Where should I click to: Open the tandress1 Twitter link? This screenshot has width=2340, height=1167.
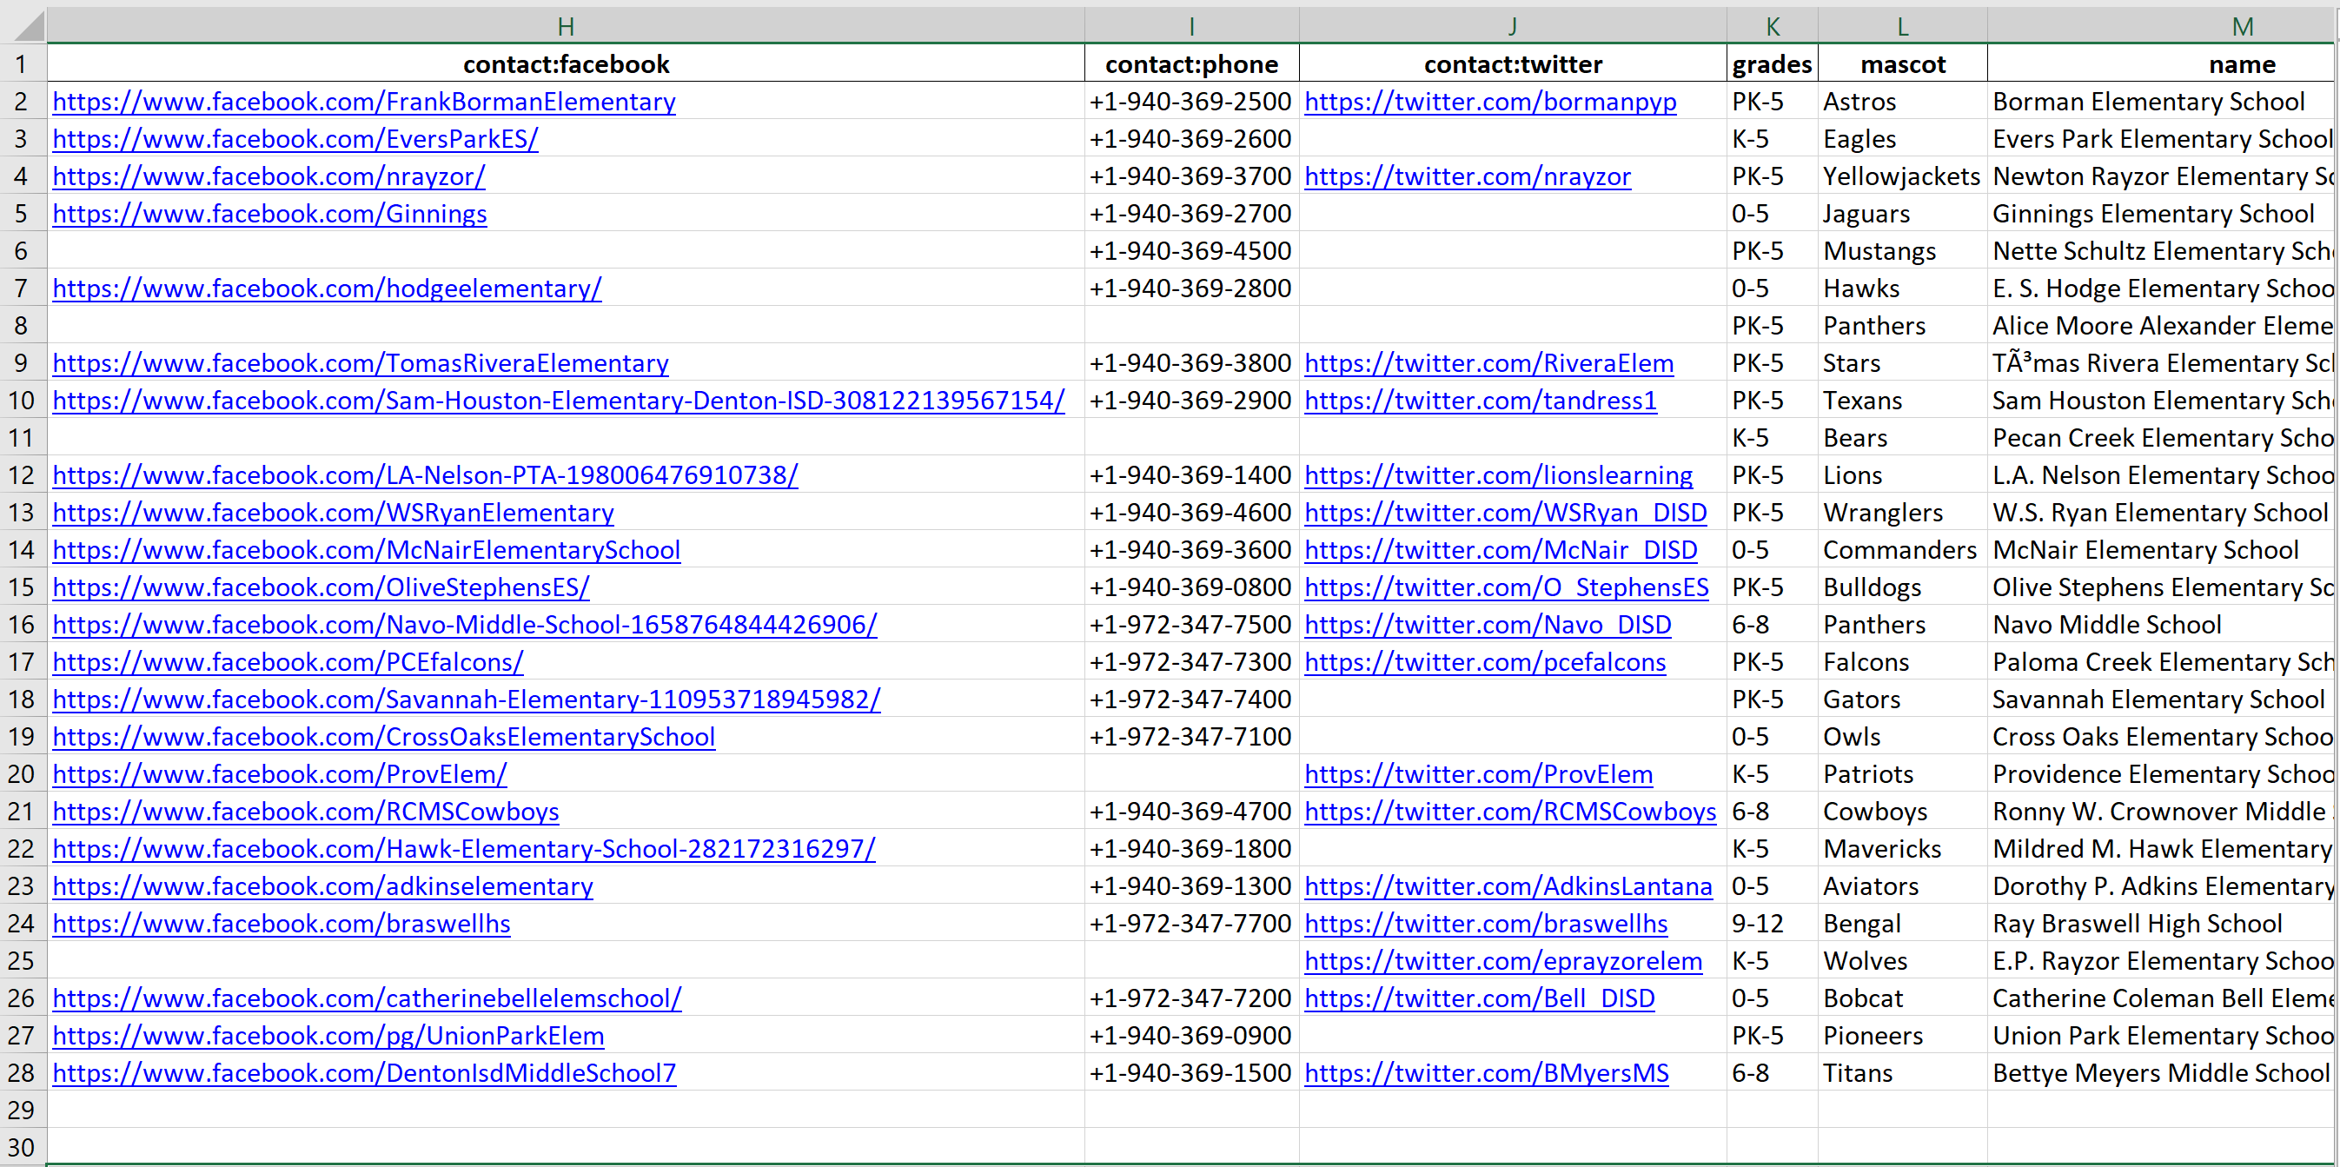1481,401
